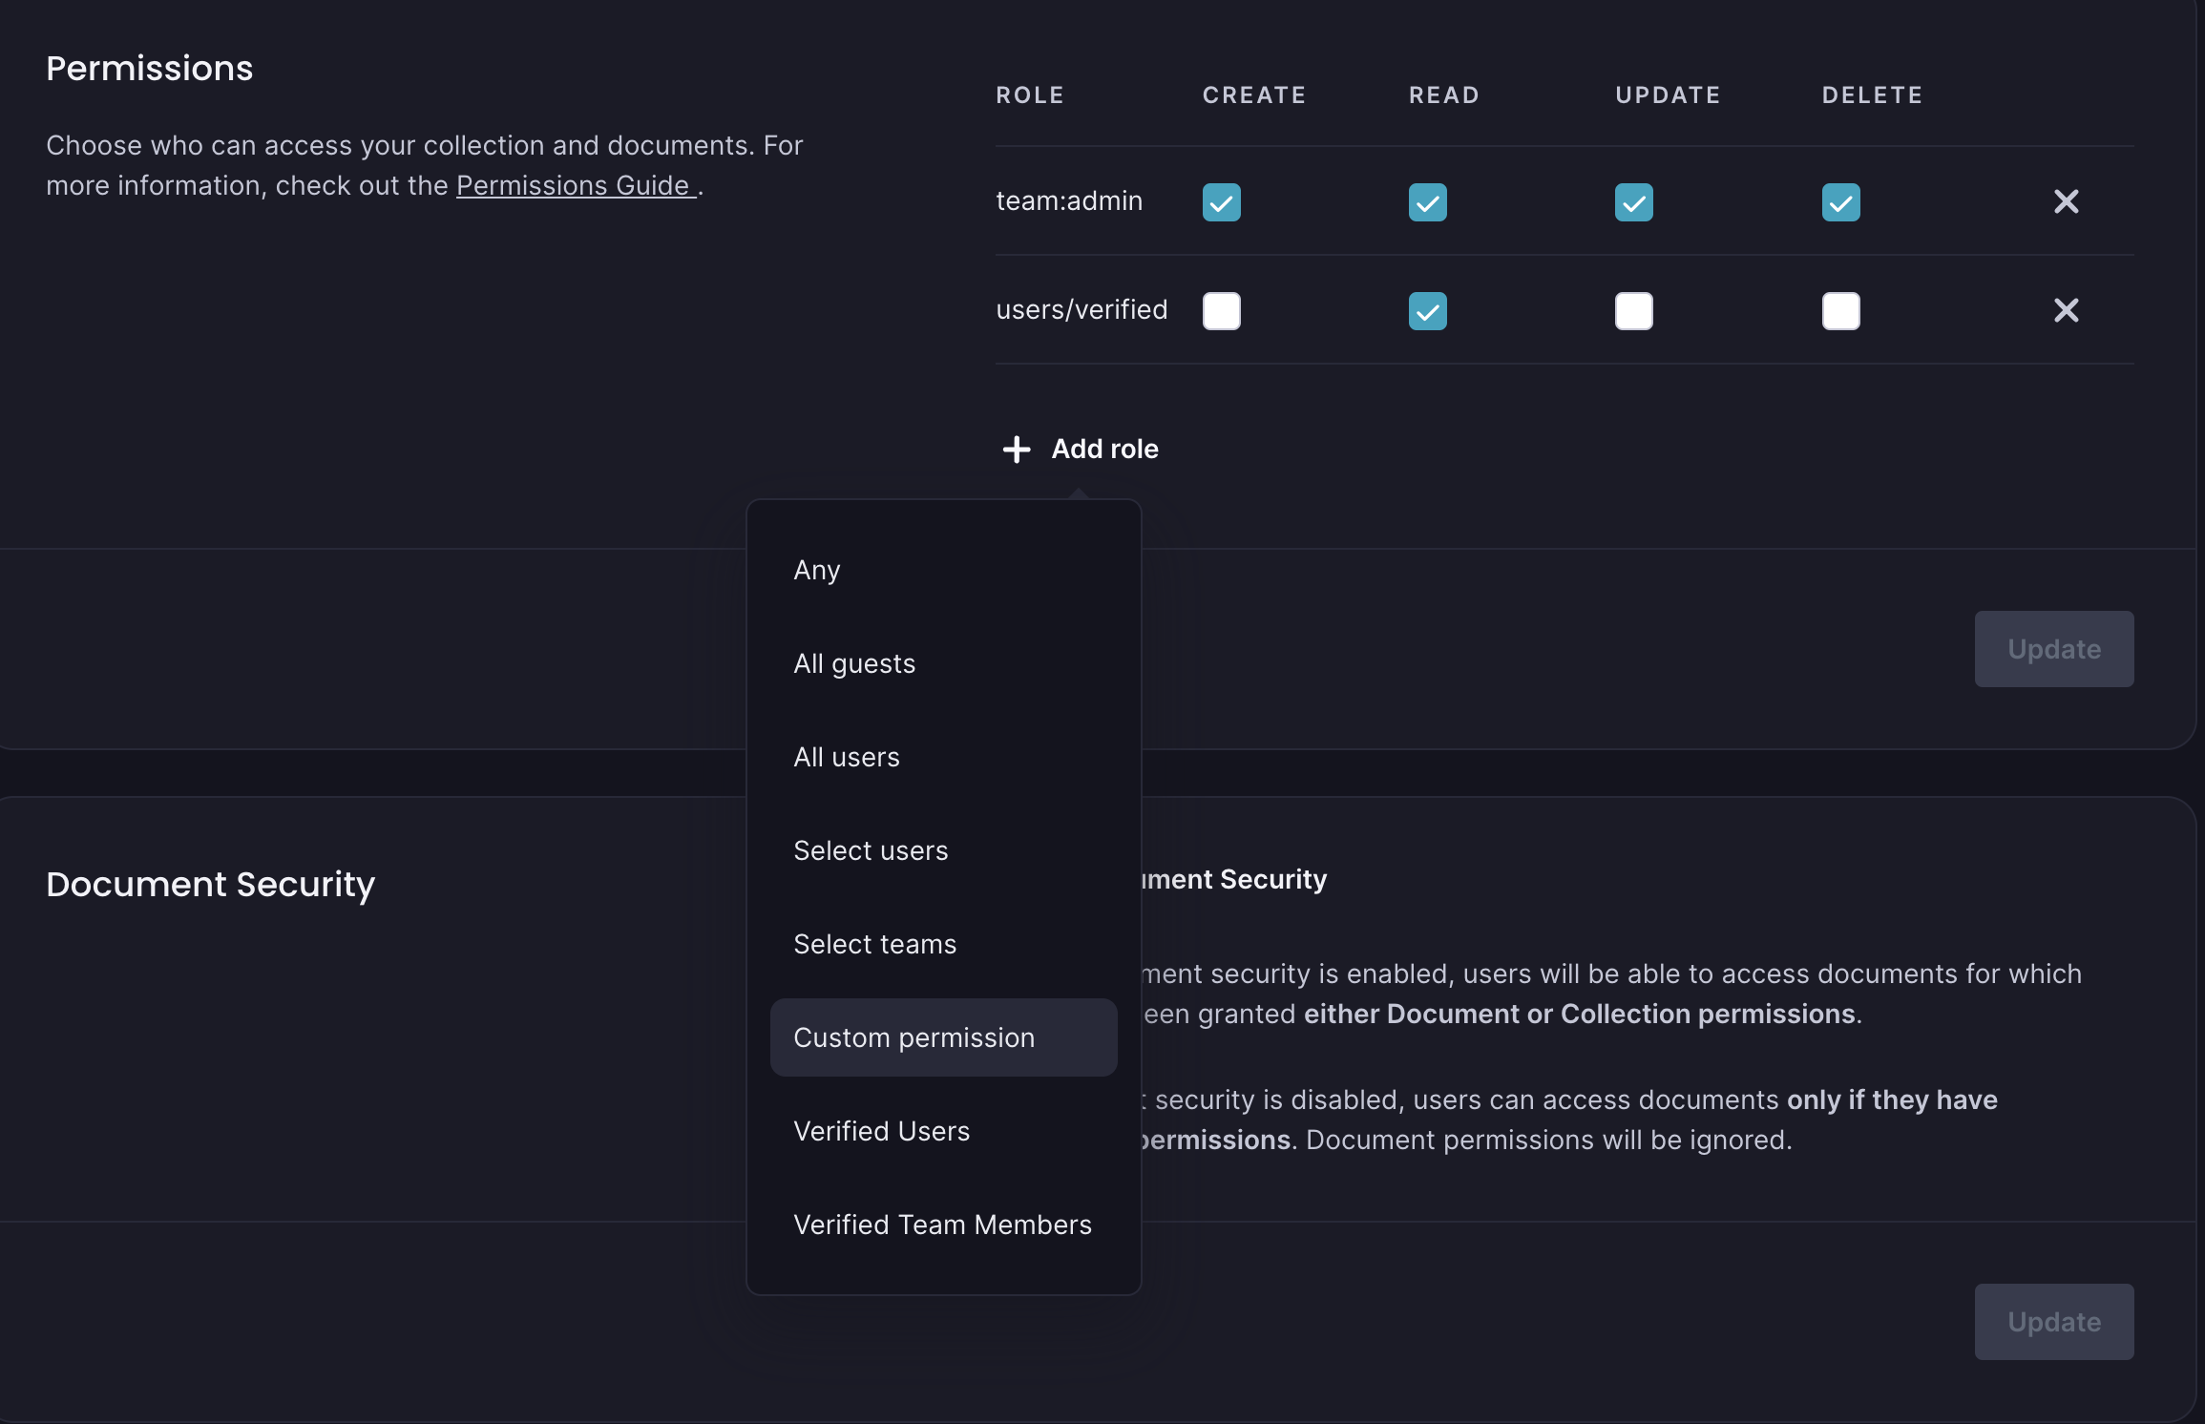Viewport: 2205px width, 1424px height.
Task: Remove the team:admin role row
Action: tap(2066, 201)
